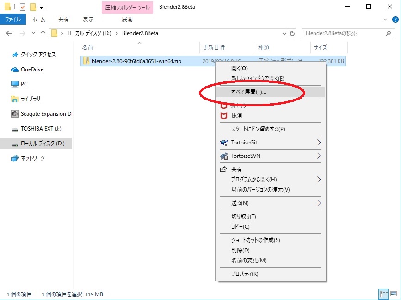Open the TortoiseGit submenu

(271, 143)
